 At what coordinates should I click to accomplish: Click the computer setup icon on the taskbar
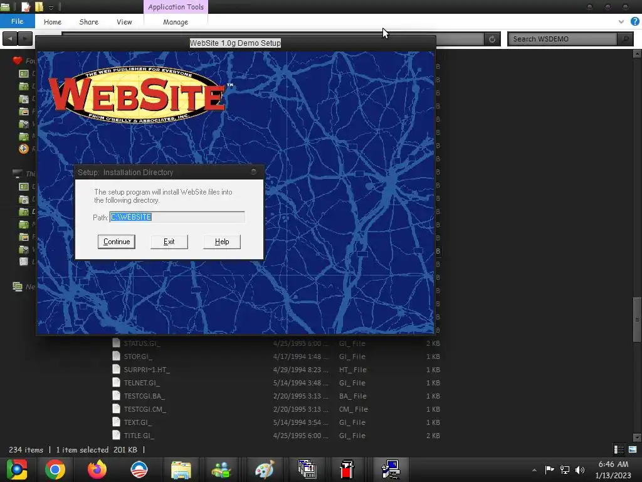pos(391,469)
